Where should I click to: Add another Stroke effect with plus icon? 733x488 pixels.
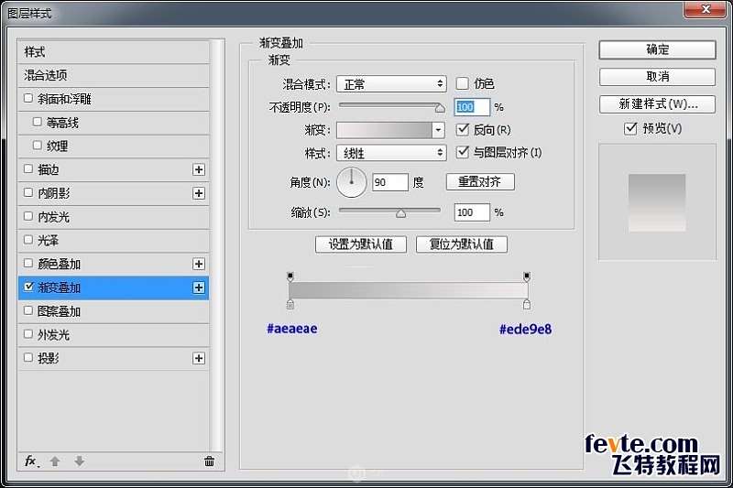198,169
